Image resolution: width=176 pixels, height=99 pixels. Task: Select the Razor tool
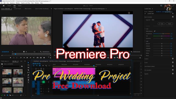coord(28,70)
